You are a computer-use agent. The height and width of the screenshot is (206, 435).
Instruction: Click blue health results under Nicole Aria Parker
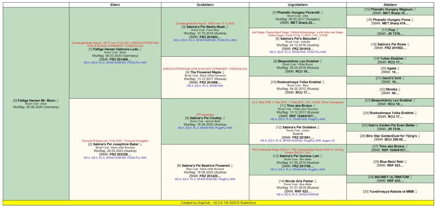298,195
